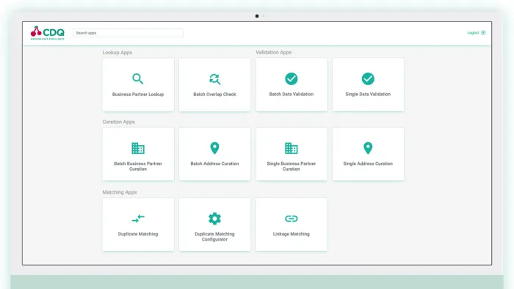Open Batch Data Validation checkmark icon
Viewport: 514px width, 289px height.
pos(291,78)
